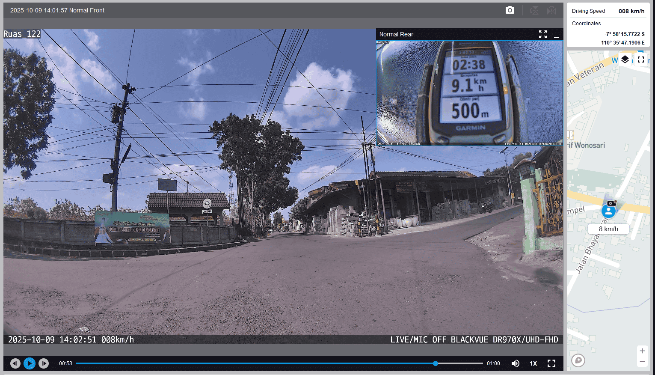Expand the Normal Rear picture-in-picture view
655x375 pixels.
click(542, 34)
